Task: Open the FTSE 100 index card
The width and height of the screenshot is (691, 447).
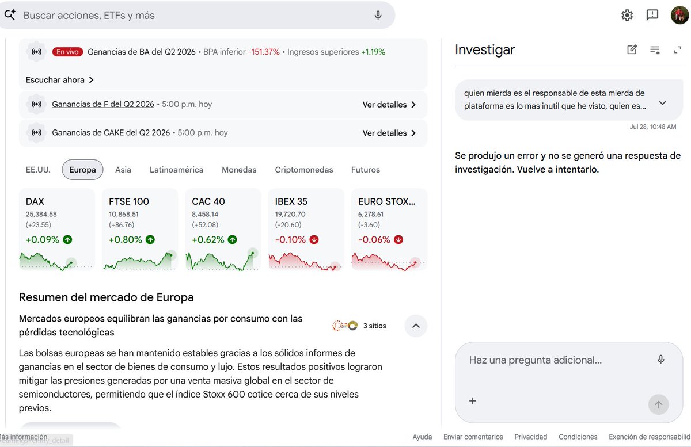Action: (140, 230)
